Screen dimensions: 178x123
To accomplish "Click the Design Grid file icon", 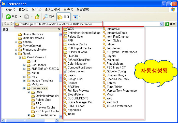I will pyautogui.click(x=65, y=79).
